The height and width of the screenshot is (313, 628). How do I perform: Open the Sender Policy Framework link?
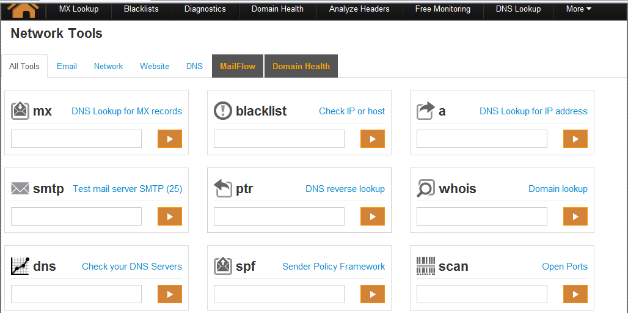[334, 267]
